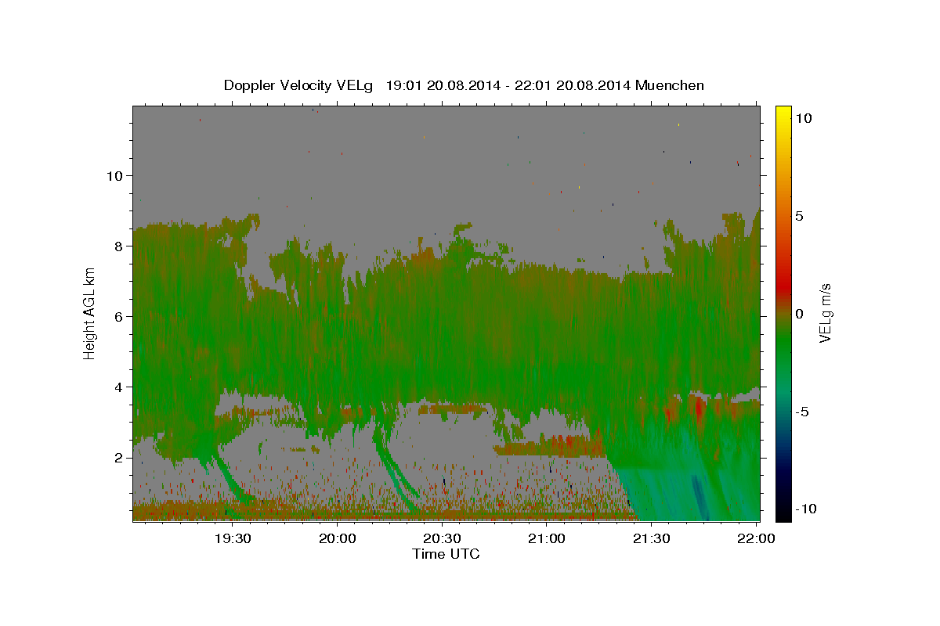Click the 'VELg m/s' colorbar label
The height and width of the screenshot is (626, 940).
825,313
